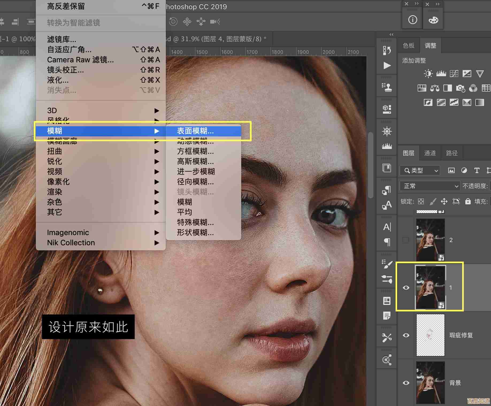
Task: Select the Brightness/Contrast adjustment icon
Action: 428,74
